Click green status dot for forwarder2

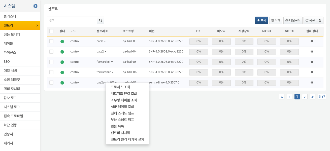coord(62,72)
